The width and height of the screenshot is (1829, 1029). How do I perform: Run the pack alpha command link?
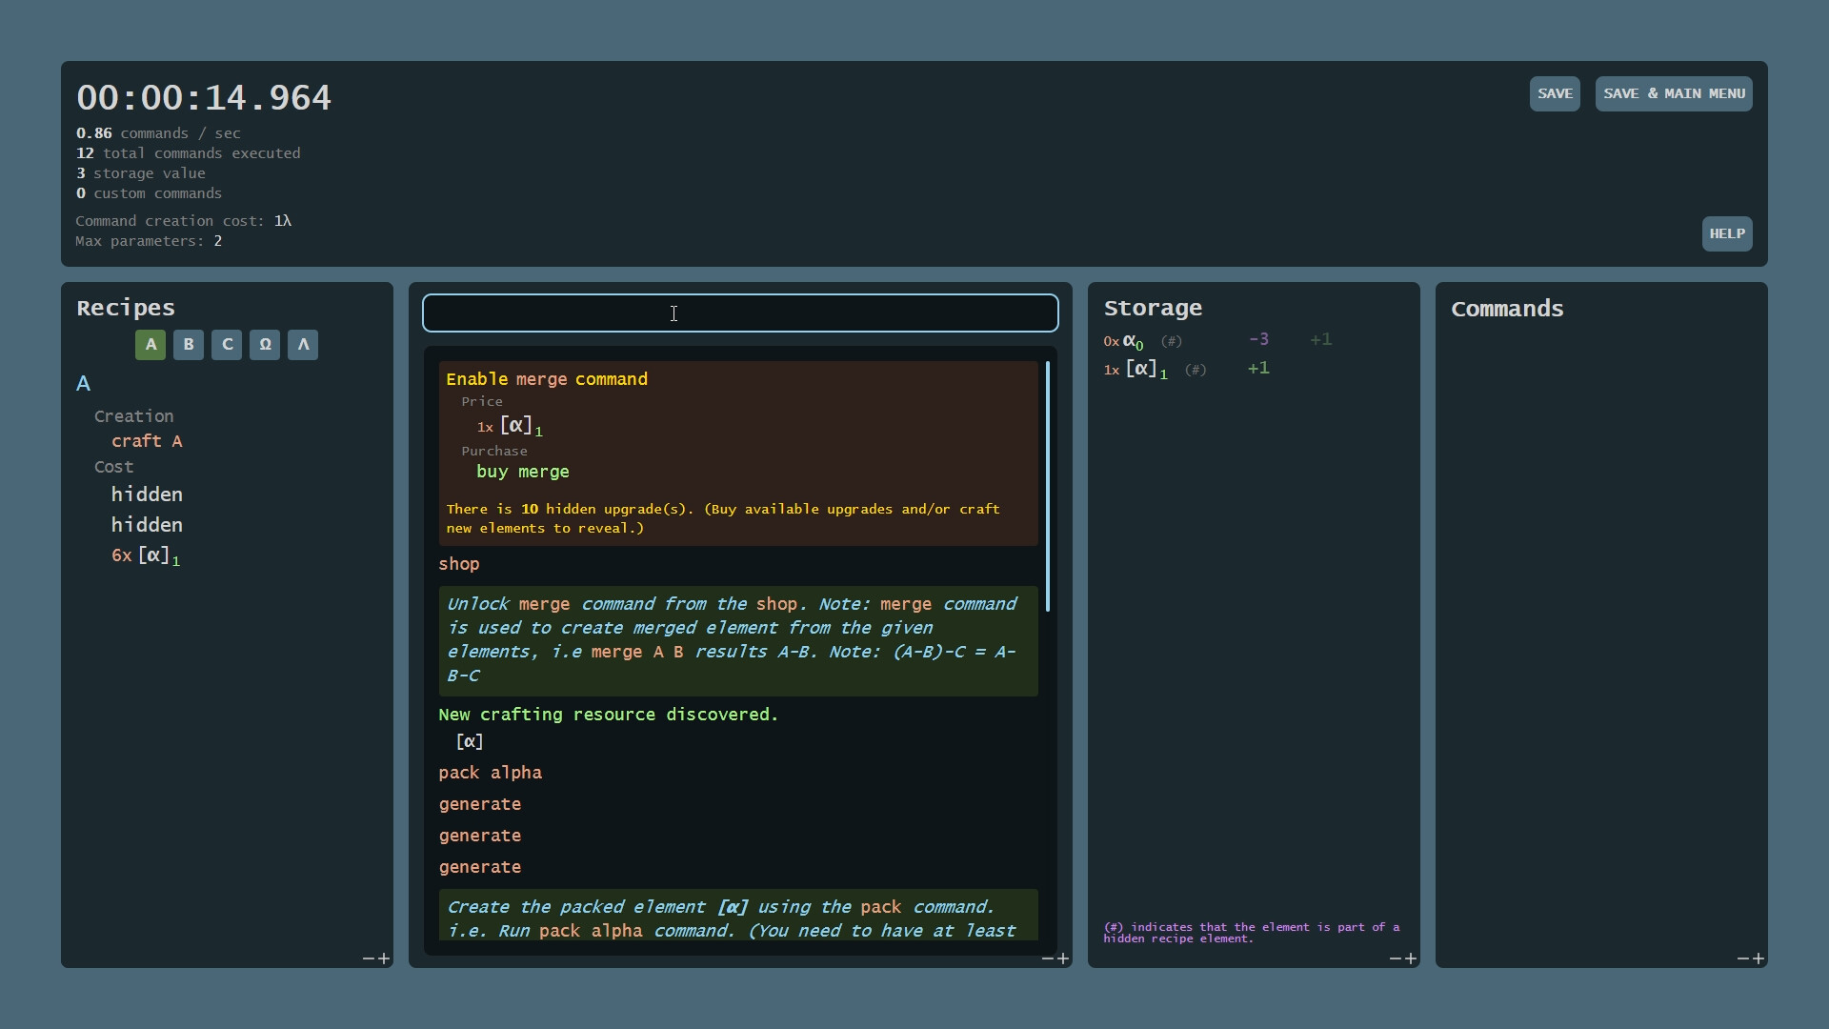pos(491,773)
